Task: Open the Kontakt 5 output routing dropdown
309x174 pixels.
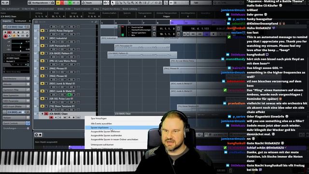Action: [x=16, y=61]
